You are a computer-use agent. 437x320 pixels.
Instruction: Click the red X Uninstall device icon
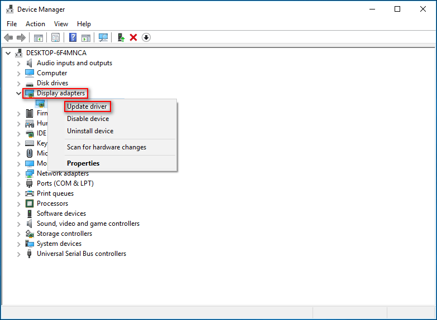[133, 37]
